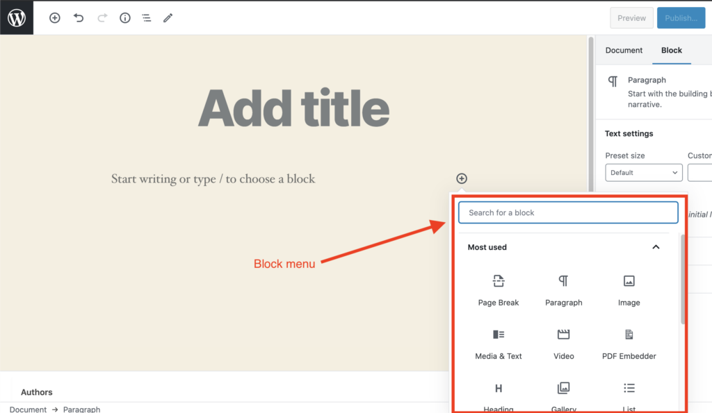Insert an Image block
The width and height of the screenshot is (712, 413).
point(629,289)
